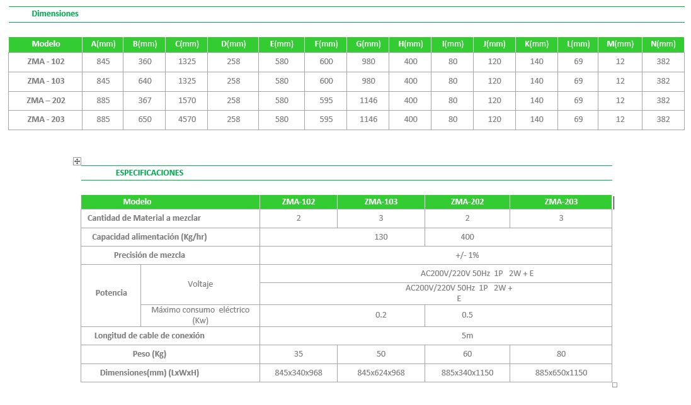Click the table resize handle square
The height and width of the screenshot is (405, 691).
coord(614,385)
